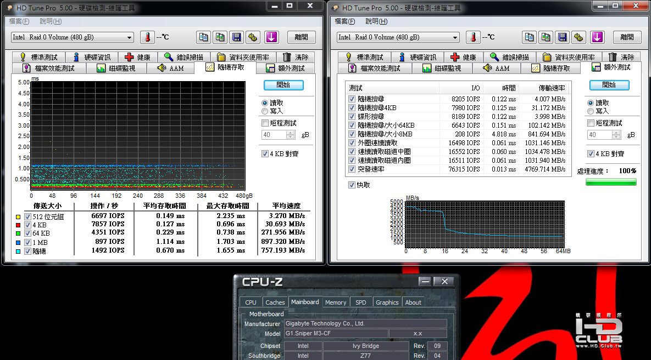The height and width of the screenshot is (360, 651).
Task: Open options gear icon in left window
Action: tap(253, 37)
